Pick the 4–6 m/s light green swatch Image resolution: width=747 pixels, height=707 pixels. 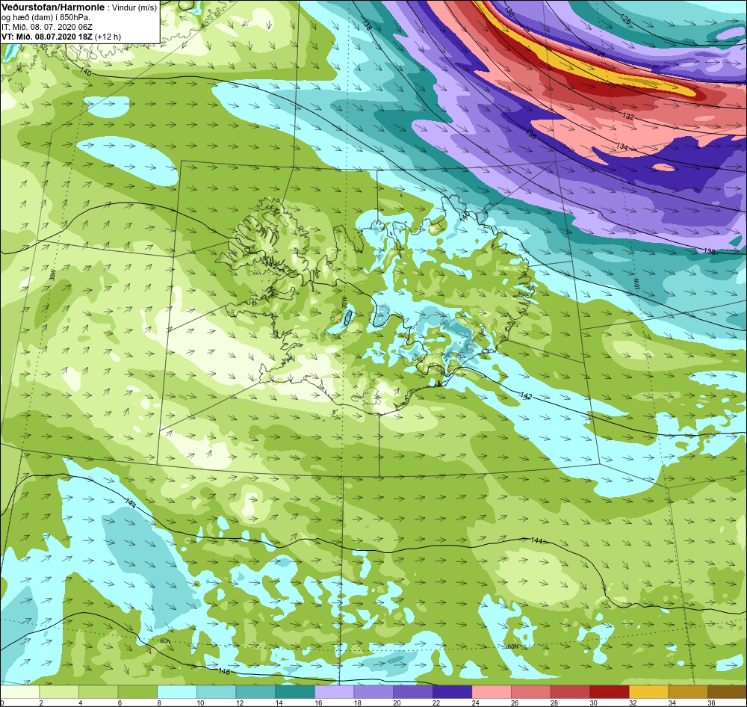click(x=98, y=692)
